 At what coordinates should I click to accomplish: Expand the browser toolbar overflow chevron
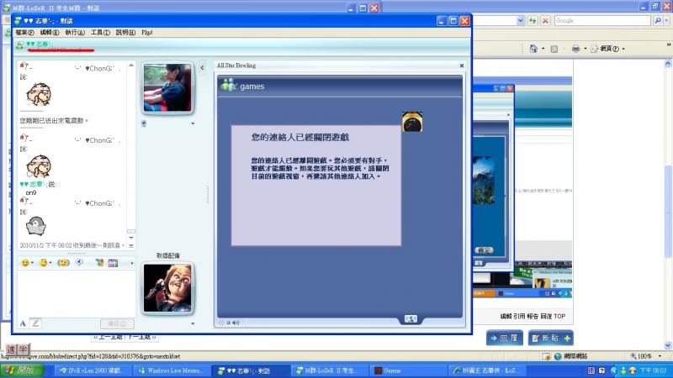tap(668, 45)
